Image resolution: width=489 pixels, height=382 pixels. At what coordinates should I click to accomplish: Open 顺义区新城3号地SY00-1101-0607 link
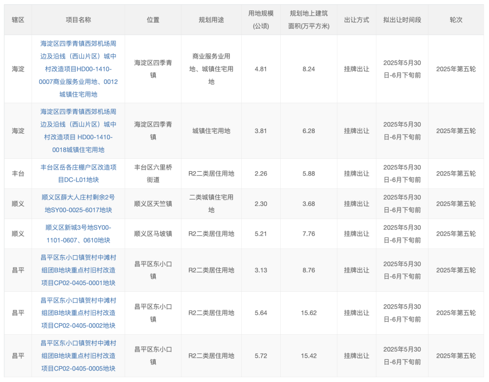click(78, 234)
